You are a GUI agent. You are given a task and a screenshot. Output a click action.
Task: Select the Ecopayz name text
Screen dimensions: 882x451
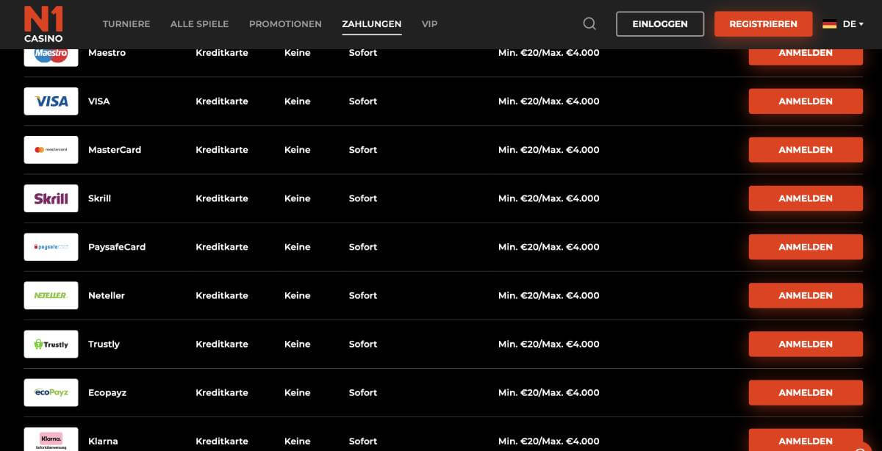[107, 392]
